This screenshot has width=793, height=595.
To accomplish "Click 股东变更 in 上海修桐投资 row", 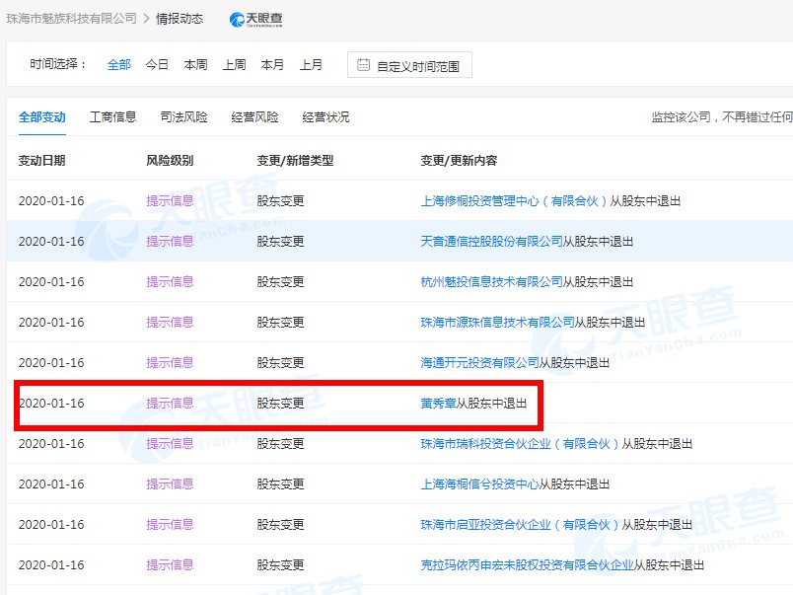I will 280,201.
